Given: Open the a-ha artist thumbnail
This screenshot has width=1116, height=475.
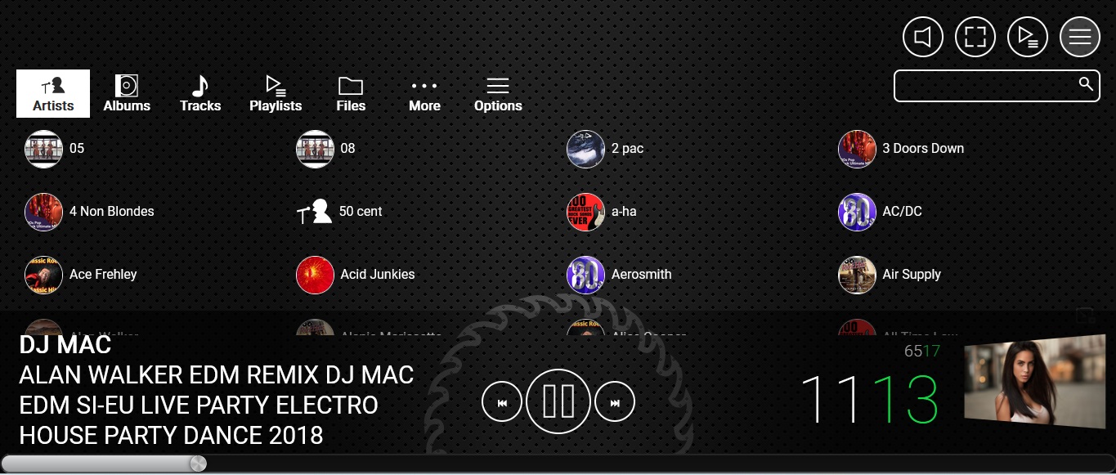Looking at the screenshot, I should pyautogui.click(x=586, y=212).
